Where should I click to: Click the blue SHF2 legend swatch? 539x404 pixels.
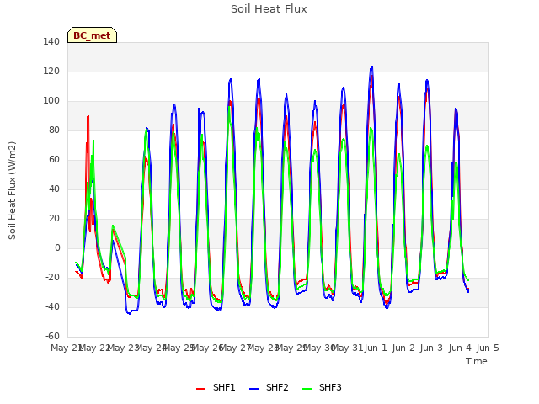[253, 389]
